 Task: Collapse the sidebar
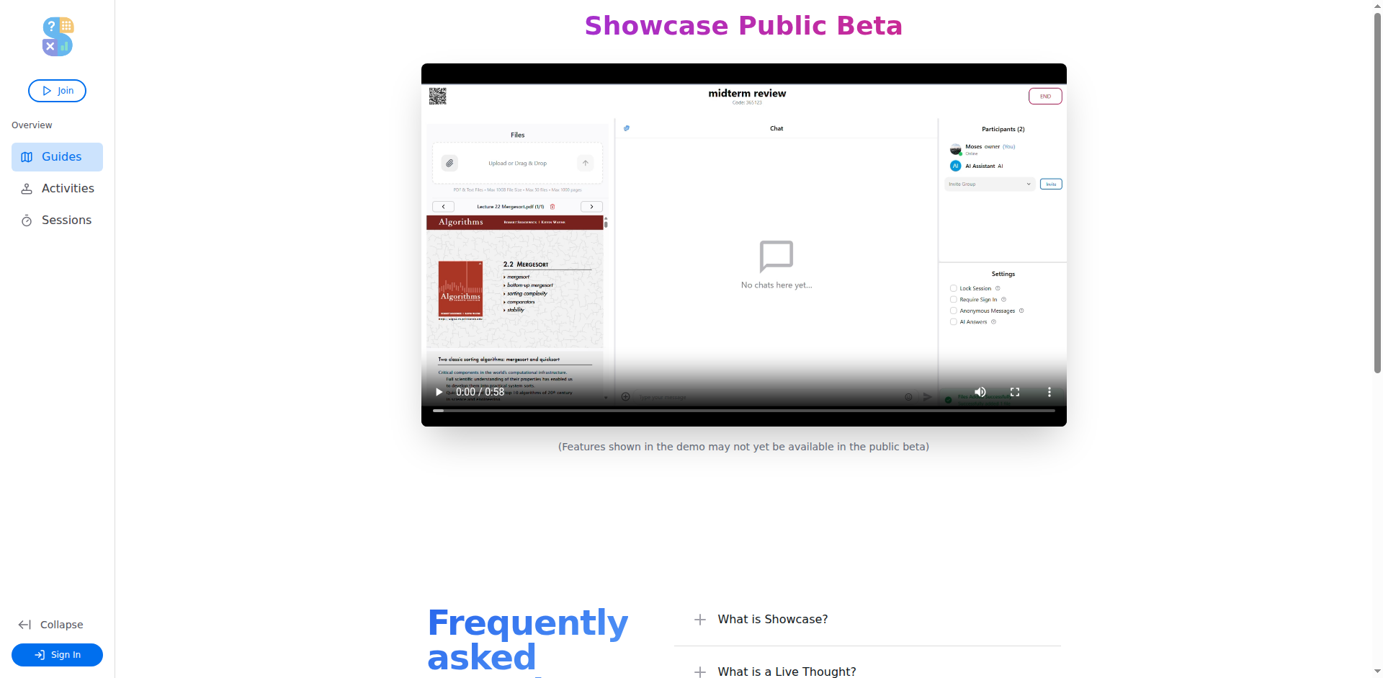pos(51,625)
